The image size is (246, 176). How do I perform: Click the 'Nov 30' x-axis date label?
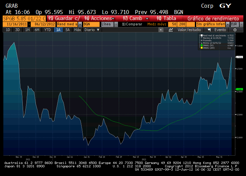point(19,157)
